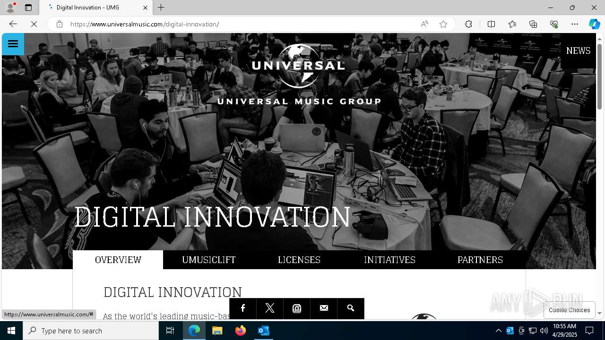Open the INITIATIVES tab
The height and width of the screenshot is (340, 605).
pyautogui.click(x=389, y=260)
